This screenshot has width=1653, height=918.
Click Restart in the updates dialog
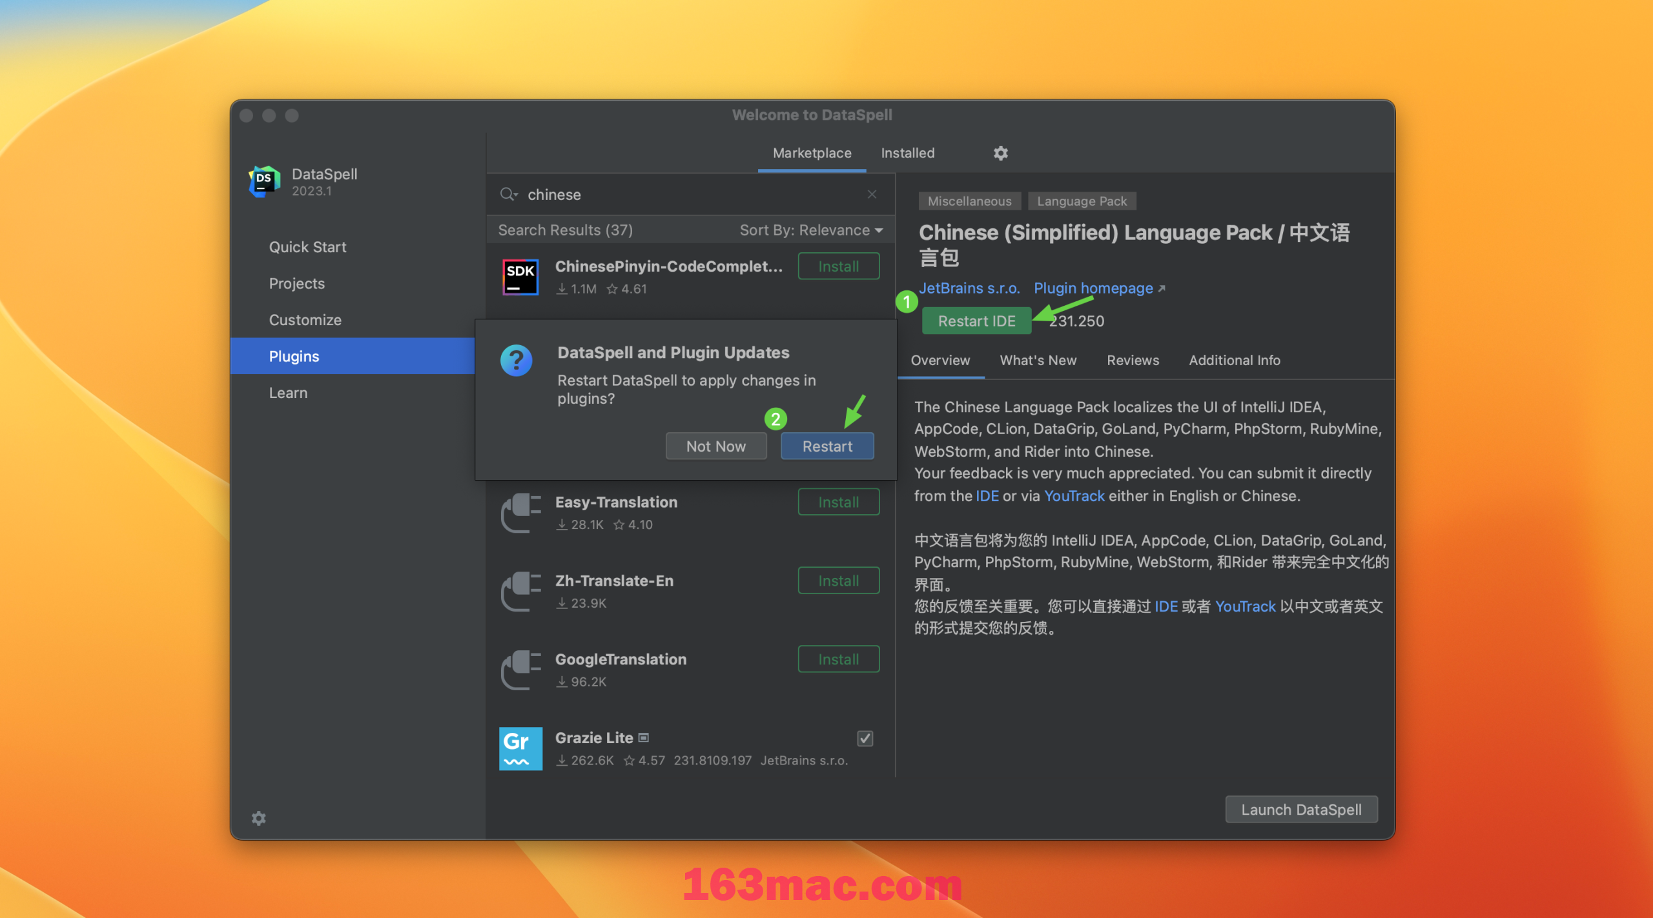[827, 446]
